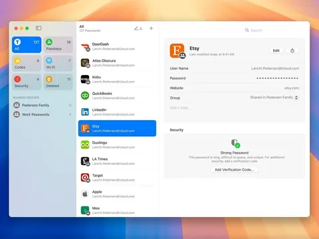Click the Apple logo icon
The width and height of the screenshot is (319, 239).
pos(85,194)
